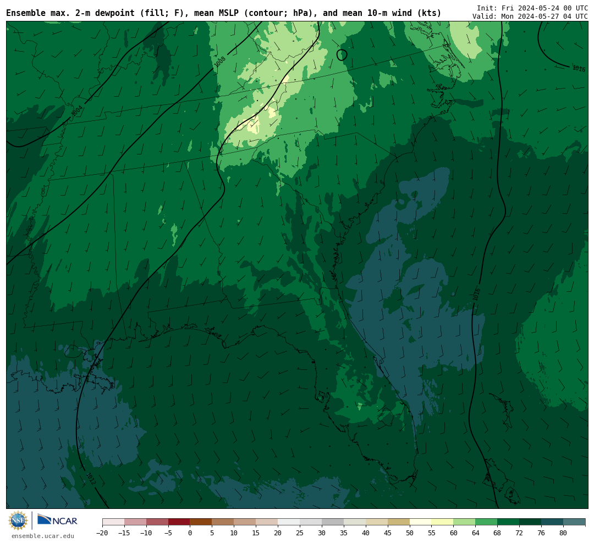This screenshot has width=594, height=543.
Task: Click the 1004 isobar contour label
Action: 77,111
